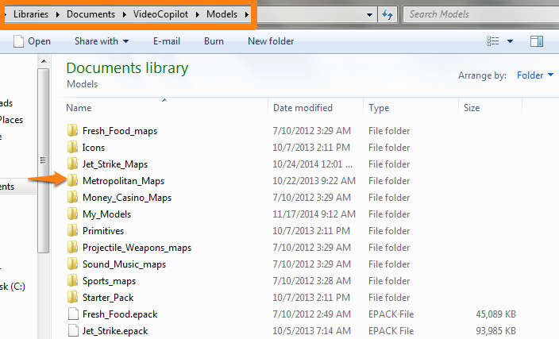
Task: Select the Starter_Pack folder icon
Action: click(72, 298)
